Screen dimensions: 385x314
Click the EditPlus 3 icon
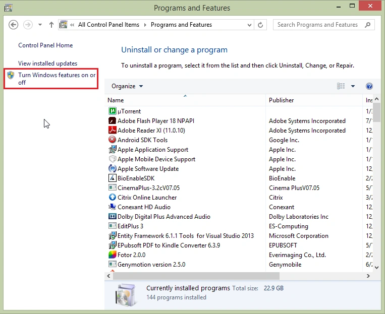(112, 226)
